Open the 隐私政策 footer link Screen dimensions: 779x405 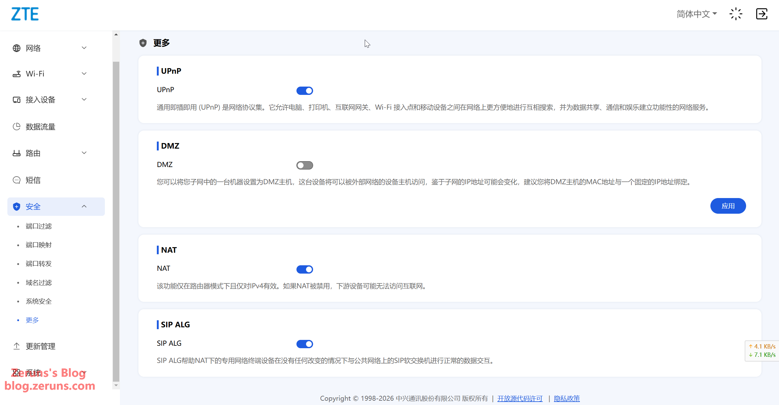(566, 398)
